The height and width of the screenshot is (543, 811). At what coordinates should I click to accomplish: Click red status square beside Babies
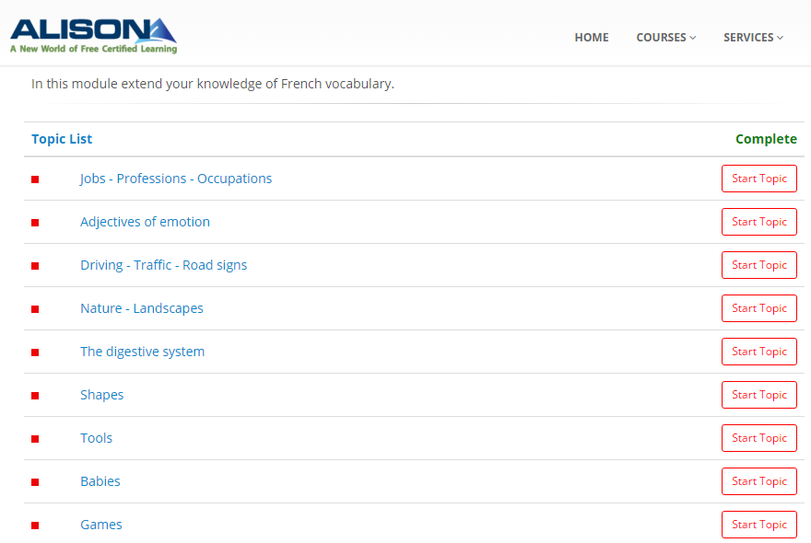[35, 482]
